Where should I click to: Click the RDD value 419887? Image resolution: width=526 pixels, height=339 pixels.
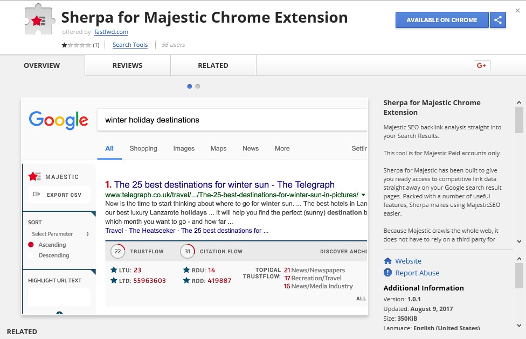coord(219,281)
